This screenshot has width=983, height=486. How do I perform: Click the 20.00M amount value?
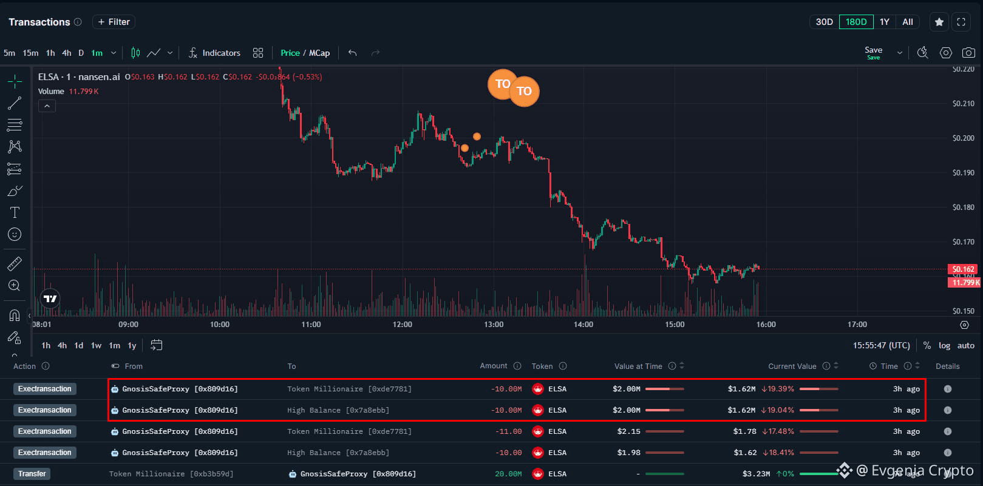508,474
